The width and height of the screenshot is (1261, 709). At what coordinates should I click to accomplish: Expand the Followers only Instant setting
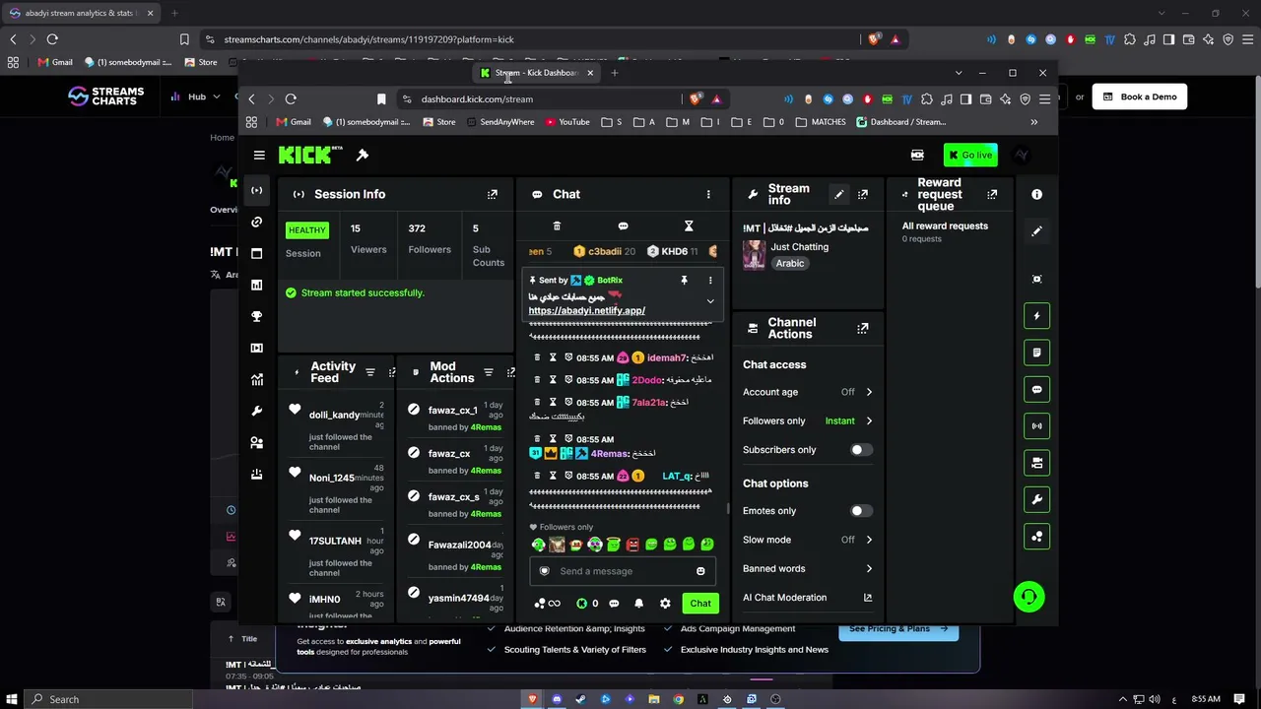(x=869, y=421)
